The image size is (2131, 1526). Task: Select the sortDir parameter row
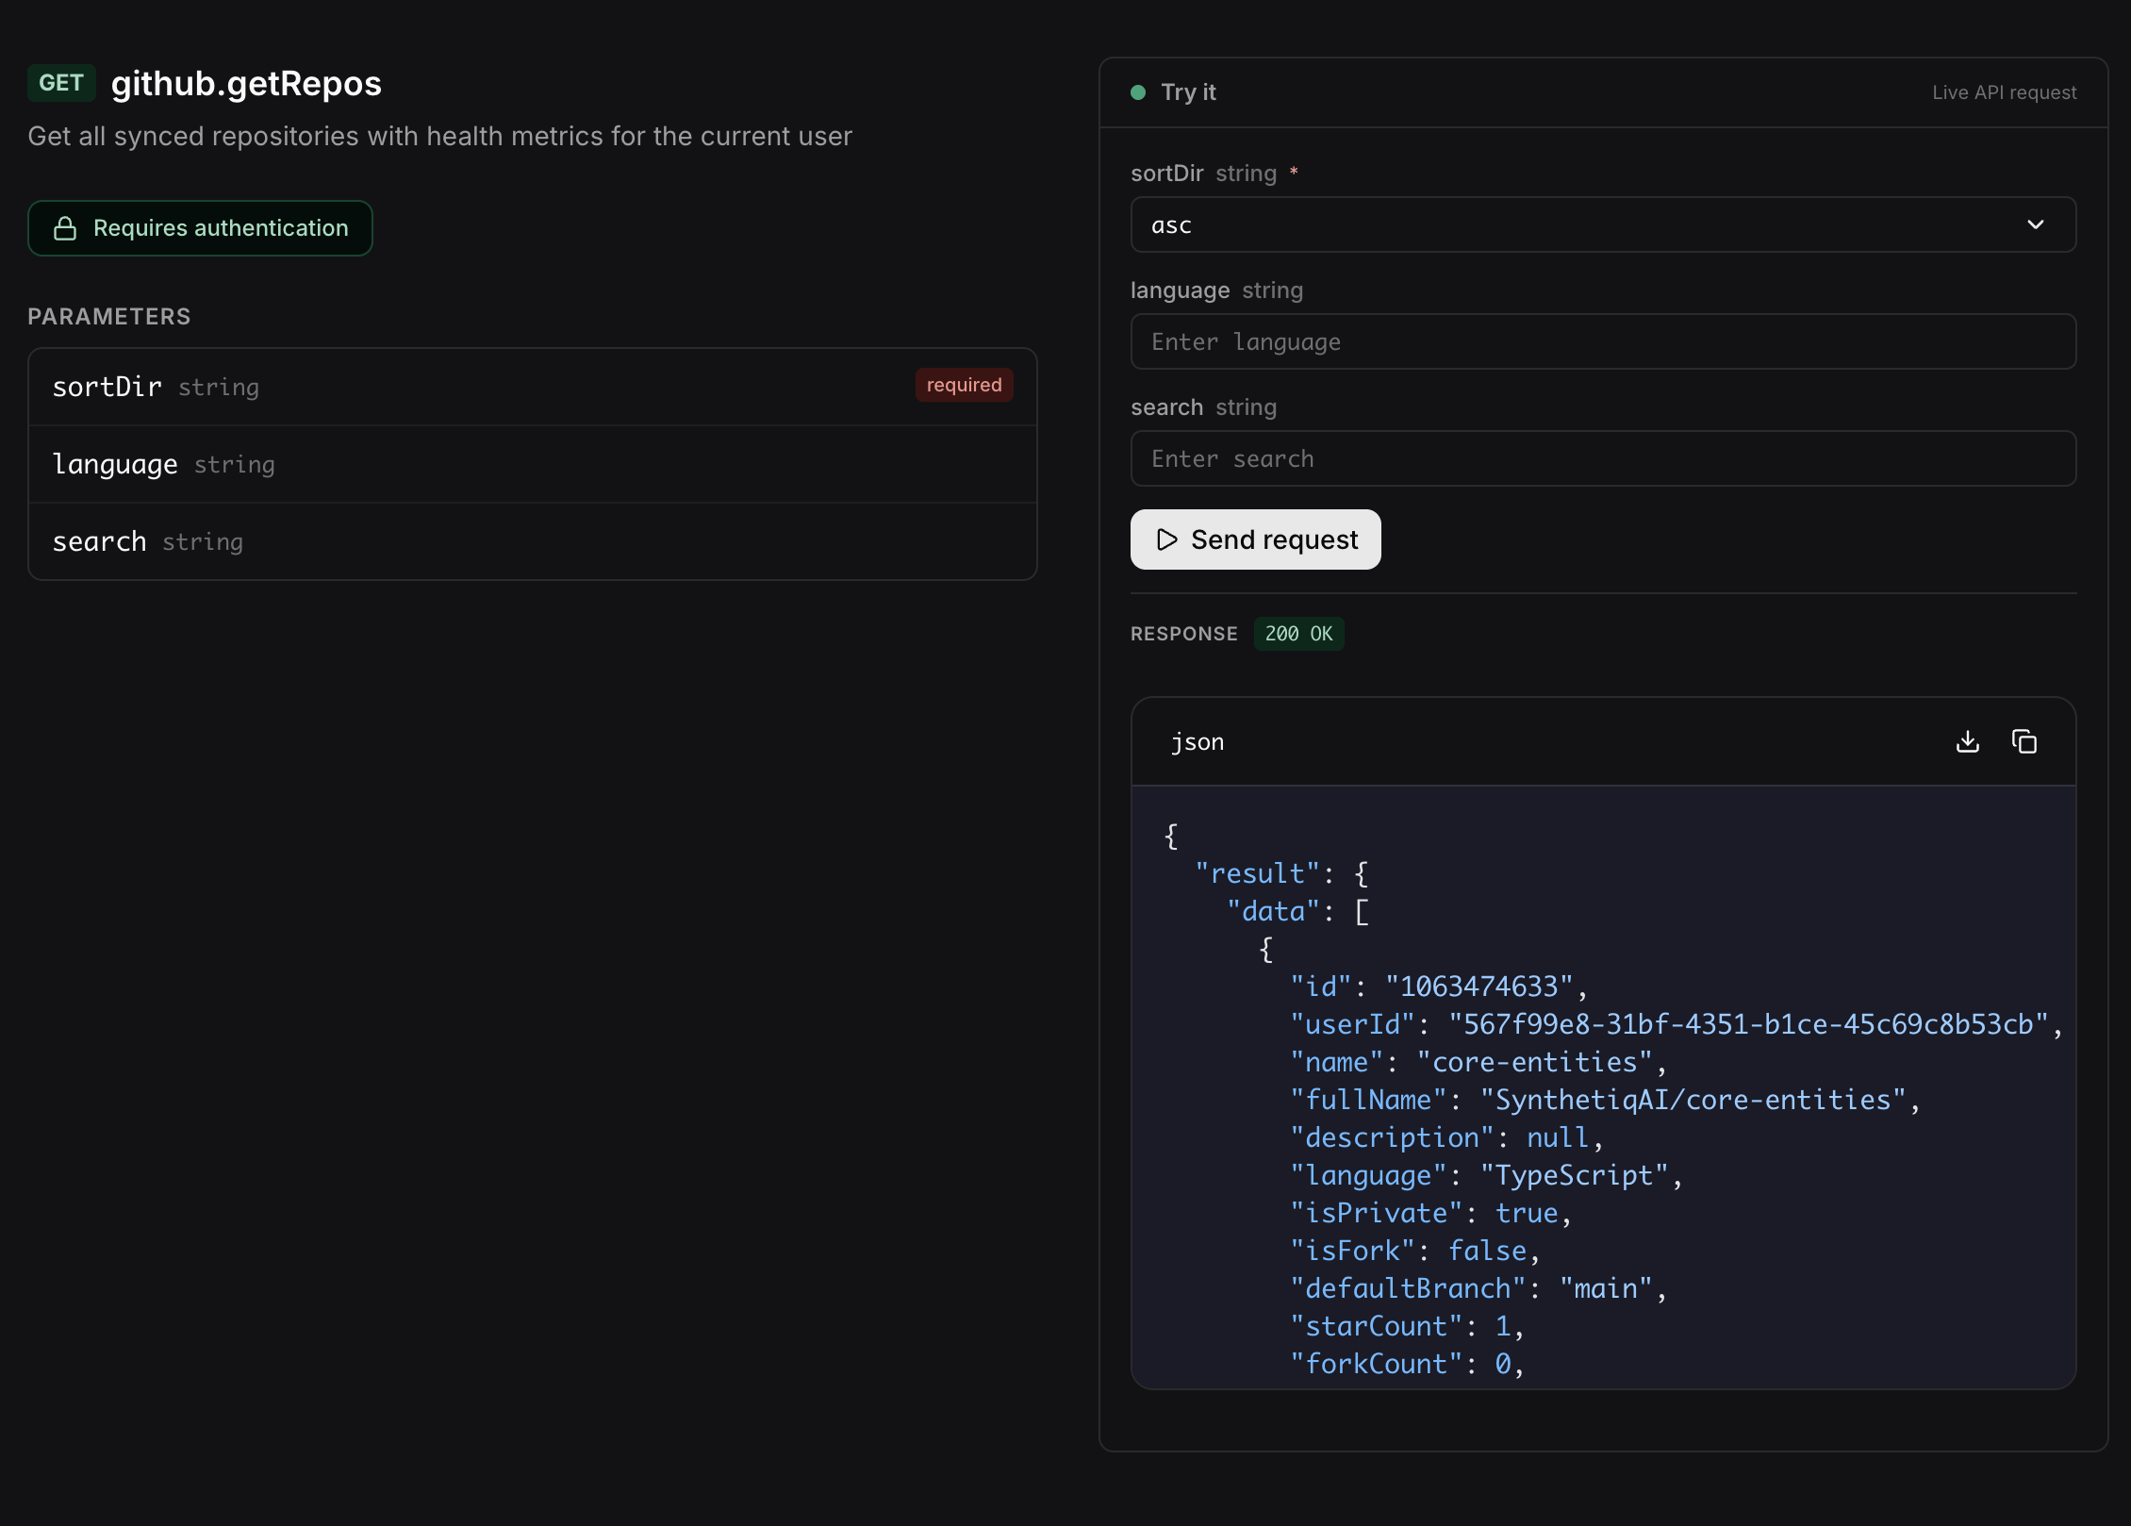(533, 387)
